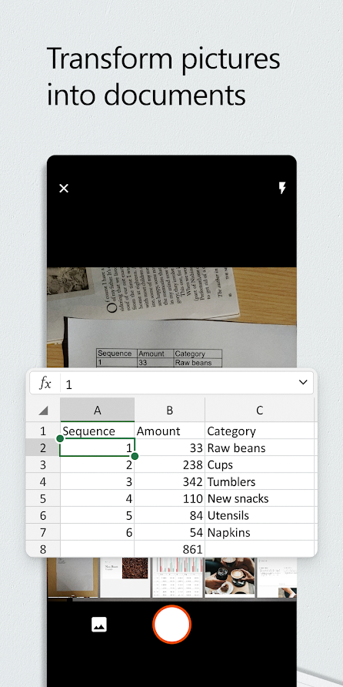The image size is (343, 687).
Task: Select the cell with Tumblers
Action: point(259,482)
